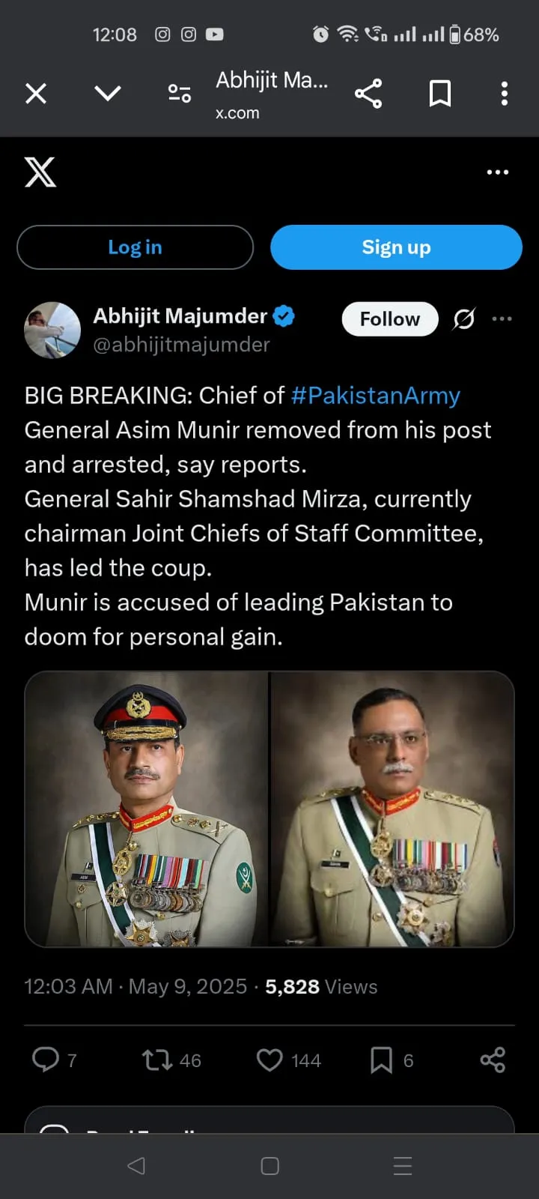Open the Grok explain icon
539x1199 pixels.
(x=464, y=319)
